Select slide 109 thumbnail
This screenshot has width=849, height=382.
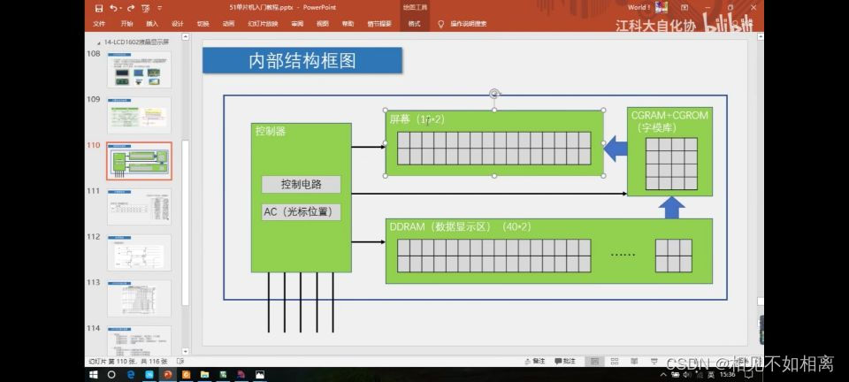139,115
